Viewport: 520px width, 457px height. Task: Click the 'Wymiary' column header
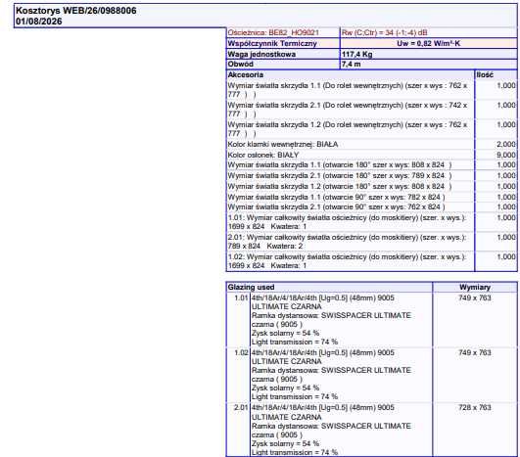click(475, 287)
